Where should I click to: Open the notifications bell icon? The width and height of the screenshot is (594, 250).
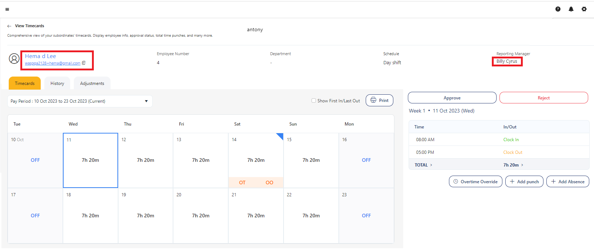tap(571, 9)
